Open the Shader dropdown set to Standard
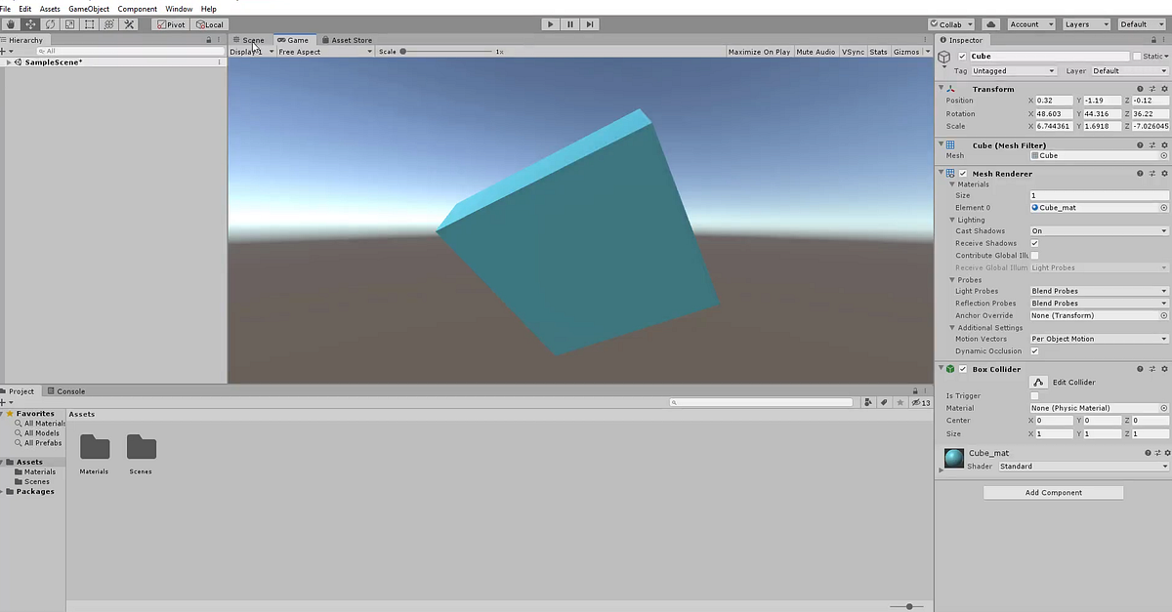The image size is (1172, 612). click(1084, 466)
